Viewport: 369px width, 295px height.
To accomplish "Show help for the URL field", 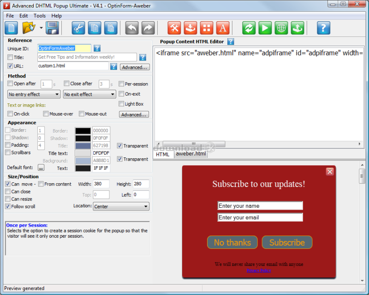I will [x=113, y=66].
